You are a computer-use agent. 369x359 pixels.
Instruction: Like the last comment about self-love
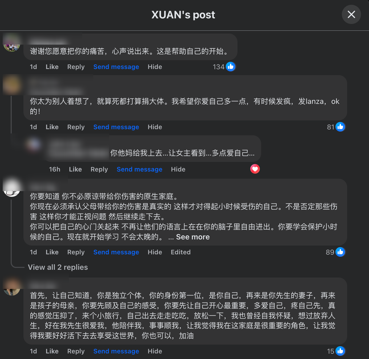(x=52, y=351)
